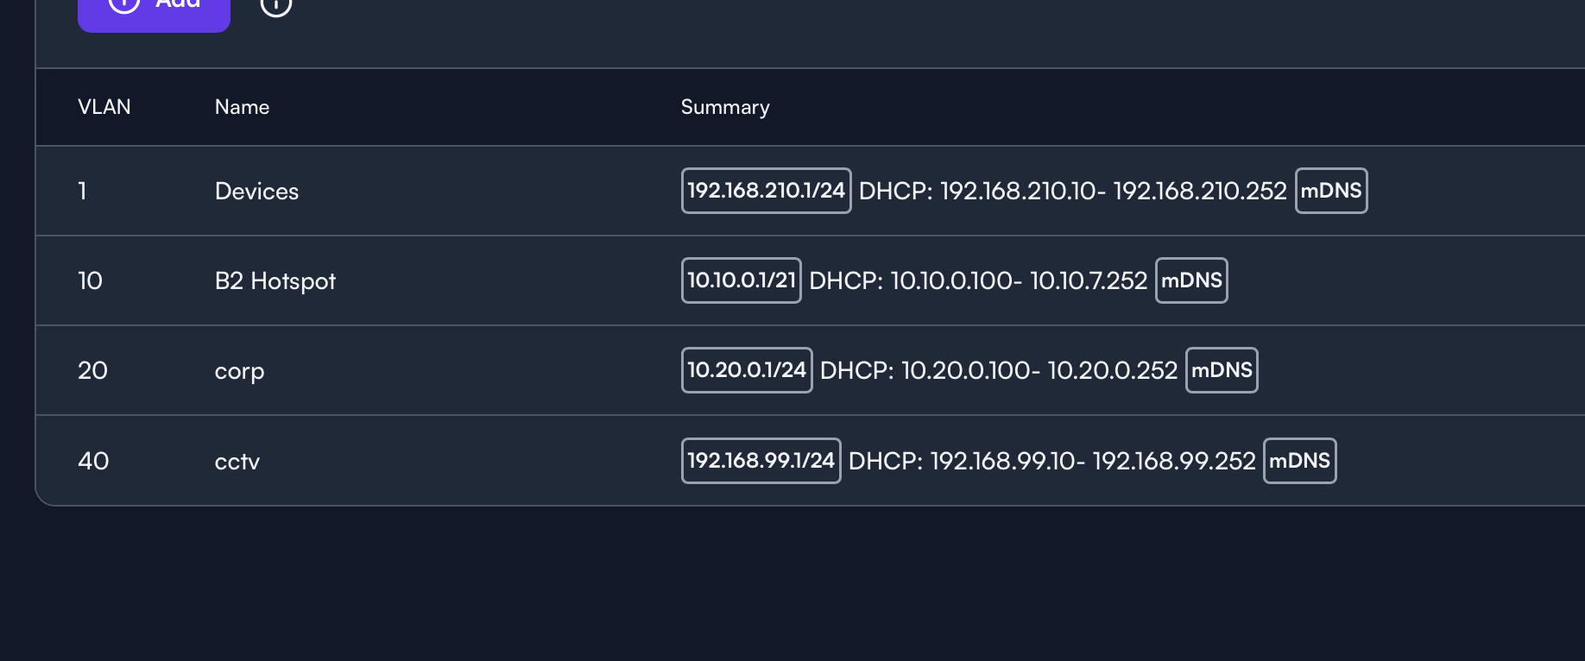Click the 10.20.0.1/24 subnet badge
The height and width of the screenshot is (661, 1585).
746,370
